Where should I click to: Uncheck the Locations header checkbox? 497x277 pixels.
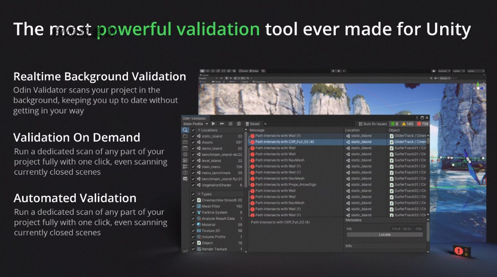click(193, 130)
